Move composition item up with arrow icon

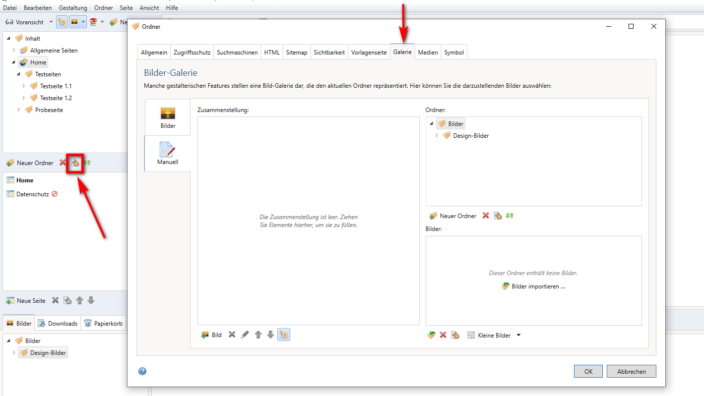tap(258, 335)
